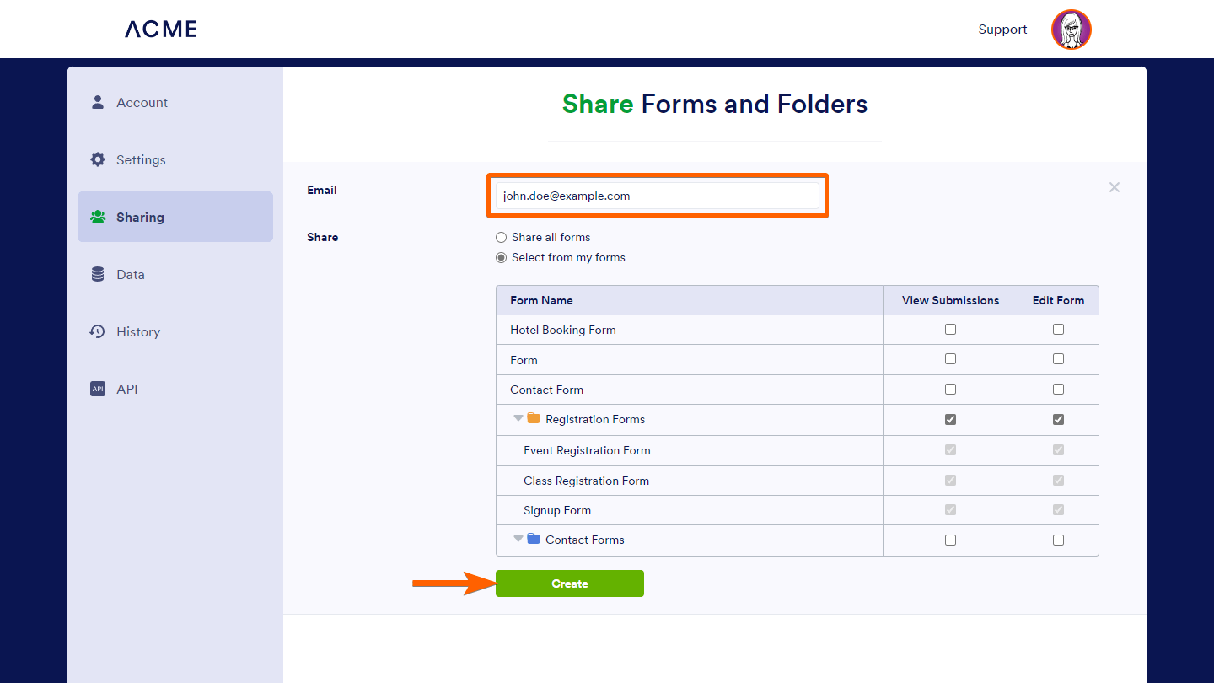Open the Support link

(x=1002, y=30)
